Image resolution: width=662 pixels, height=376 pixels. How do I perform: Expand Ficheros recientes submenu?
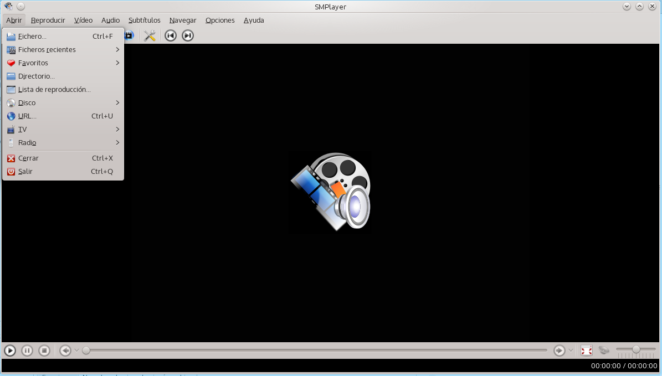coord(63,50)
